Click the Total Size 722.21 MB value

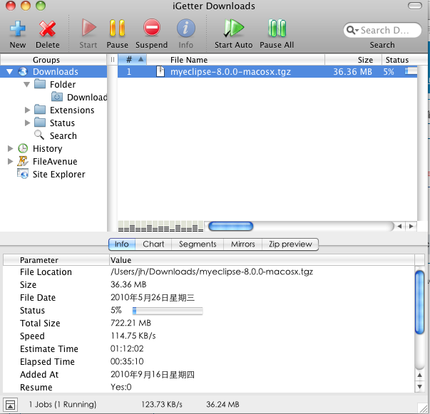coord(130,323)
